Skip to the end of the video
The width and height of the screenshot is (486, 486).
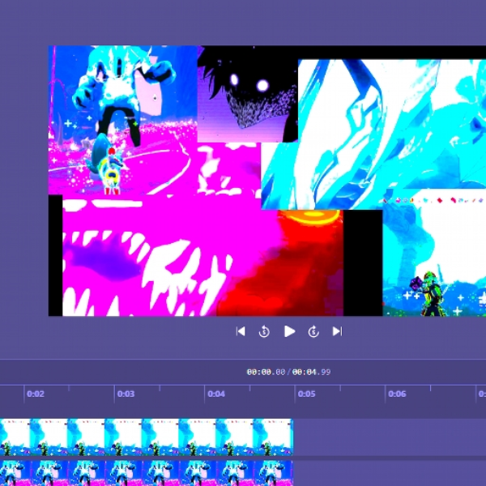click(337, 331)
